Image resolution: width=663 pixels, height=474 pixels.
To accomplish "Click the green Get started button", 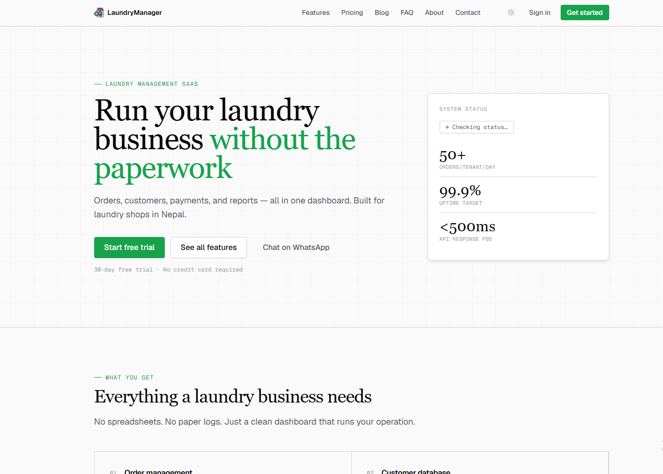I will click(585, 12).
